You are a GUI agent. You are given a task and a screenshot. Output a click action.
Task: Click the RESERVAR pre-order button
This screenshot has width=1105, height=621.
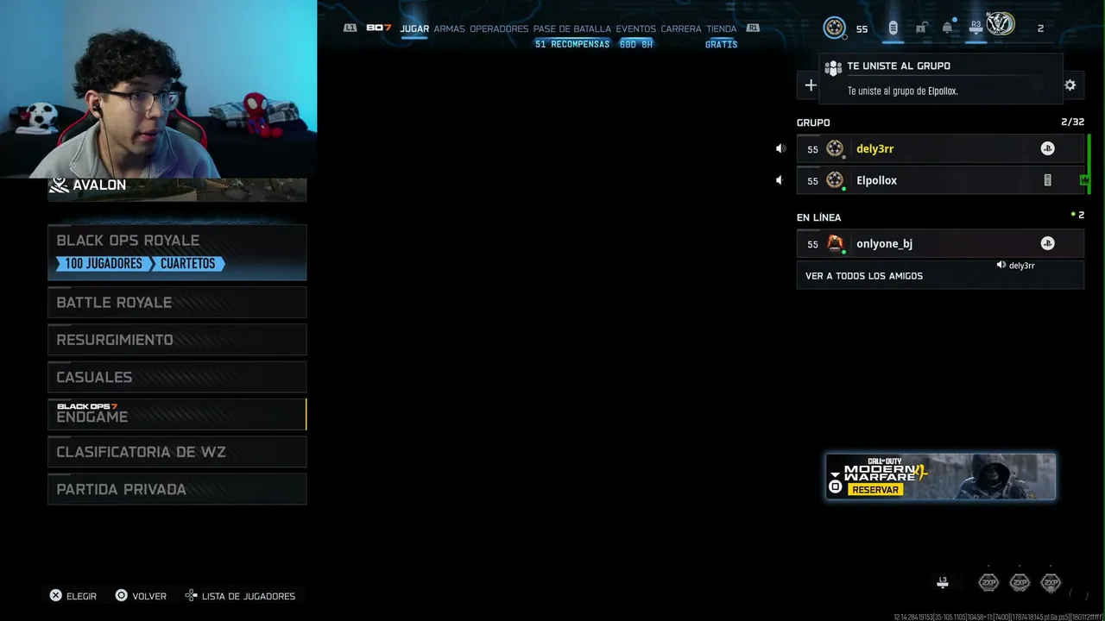pyautogui.click(x=875, y=489)
